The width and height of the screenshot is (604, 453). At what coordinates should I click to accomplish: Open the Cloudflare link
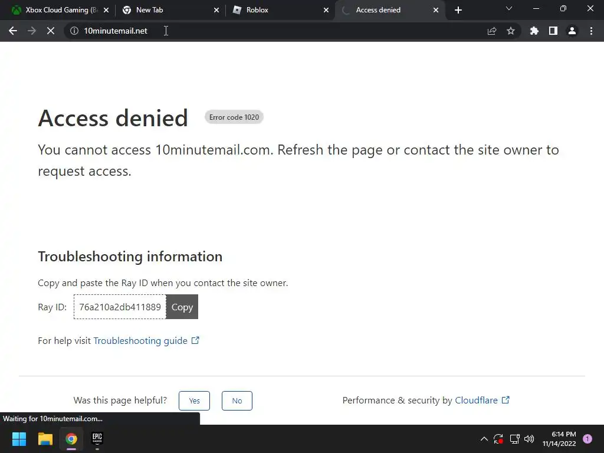pyautogui.click(x=482, y=401)
